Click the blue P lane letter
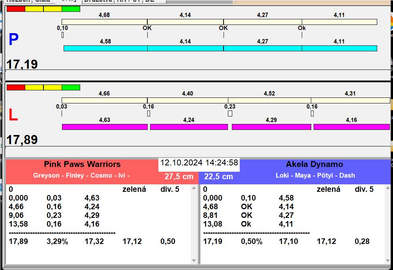The width and height of the screenshot is (393, 270). [13, 39]
